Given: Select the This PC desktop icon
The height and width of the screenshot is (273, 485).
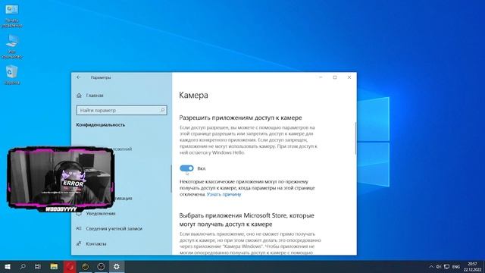Looking at the screenshot, I should pos(12,46).
